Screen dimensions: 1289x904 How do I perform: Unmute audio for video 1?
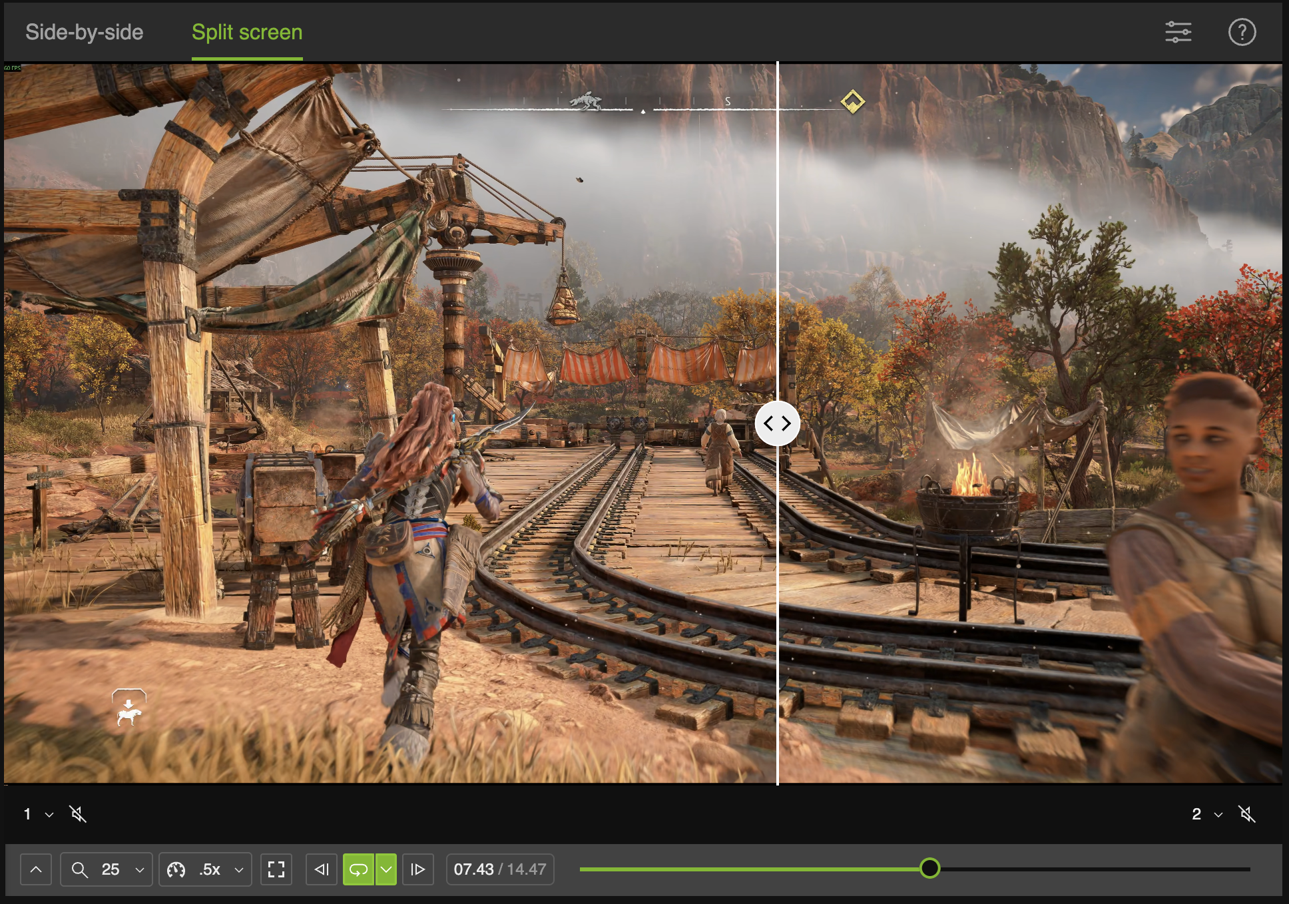pyautogui.click(x=78, y=813)
